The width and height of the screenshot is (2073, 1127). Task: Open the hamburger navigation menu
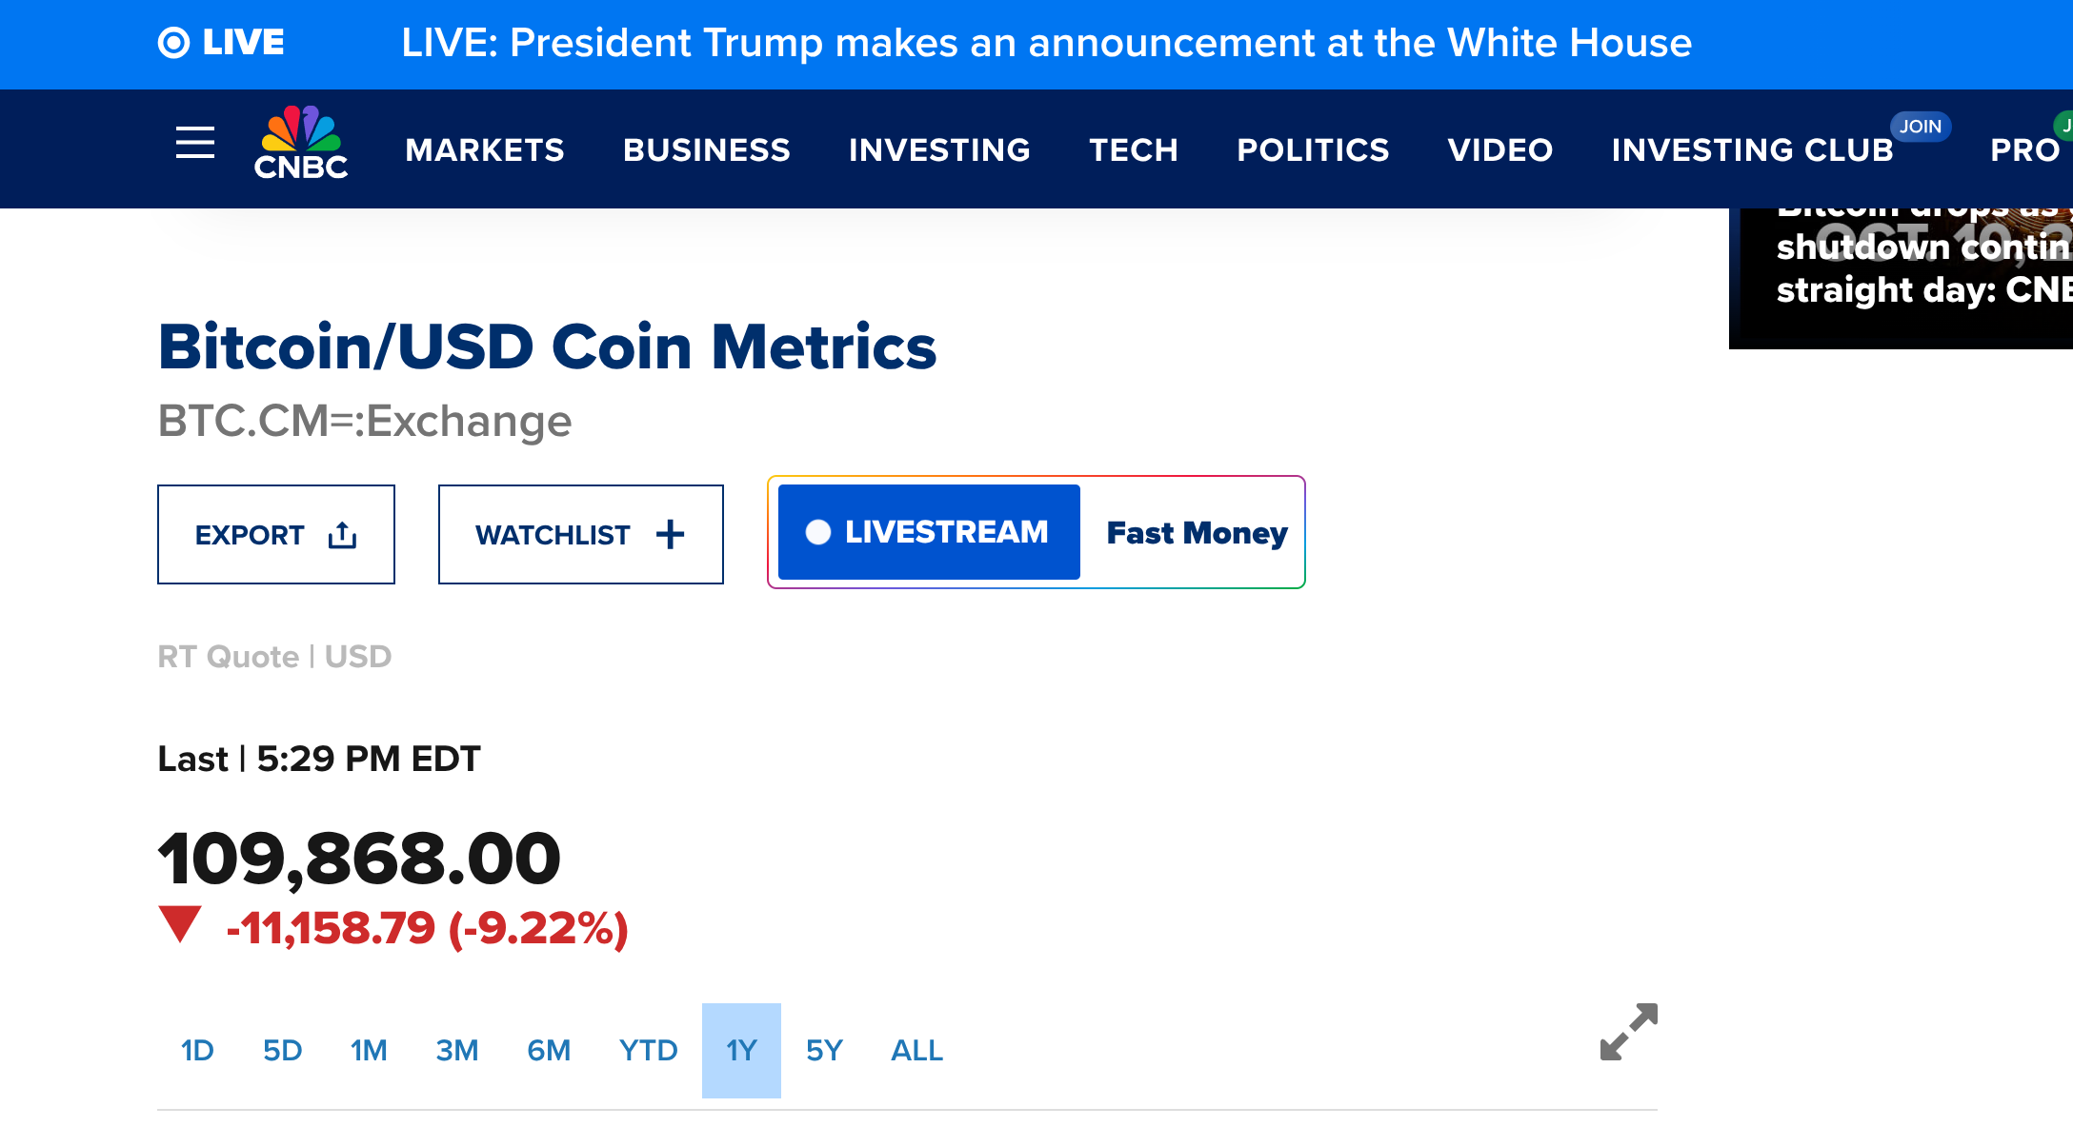click(195, 144)
